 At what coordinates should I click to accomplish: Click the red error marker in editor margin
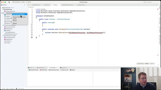[x=158, y=9]
